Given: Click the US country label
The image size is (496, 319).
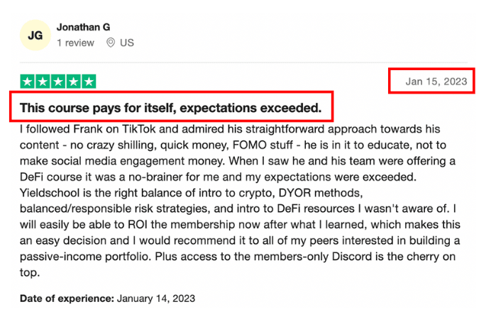Looking at the screenshot, I should (x=127, y=43).
